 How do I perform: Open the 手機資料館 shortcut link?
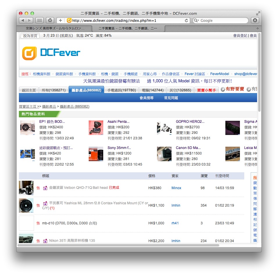(87, 74)
